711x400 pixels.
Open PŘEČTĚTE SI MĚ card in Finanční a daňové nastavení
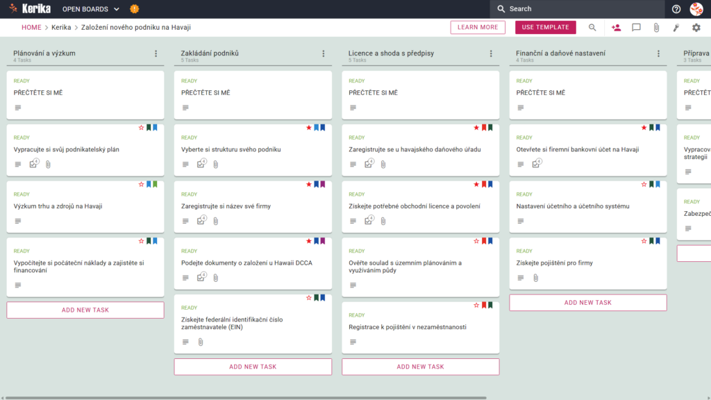coord(587,94)
